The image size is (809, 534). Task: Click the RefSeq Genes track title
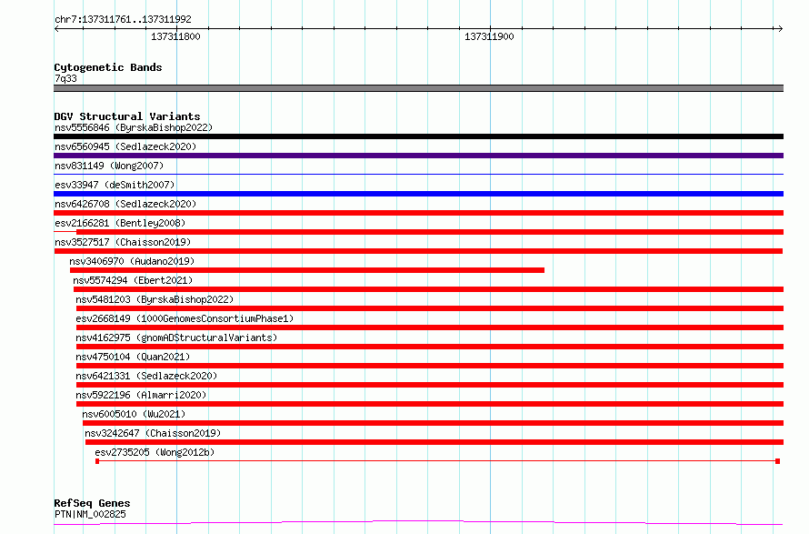click(x=92, y=503)
